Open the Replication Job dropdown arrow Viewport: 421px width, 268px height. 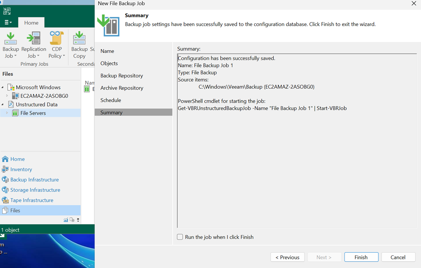click(38, 56)
